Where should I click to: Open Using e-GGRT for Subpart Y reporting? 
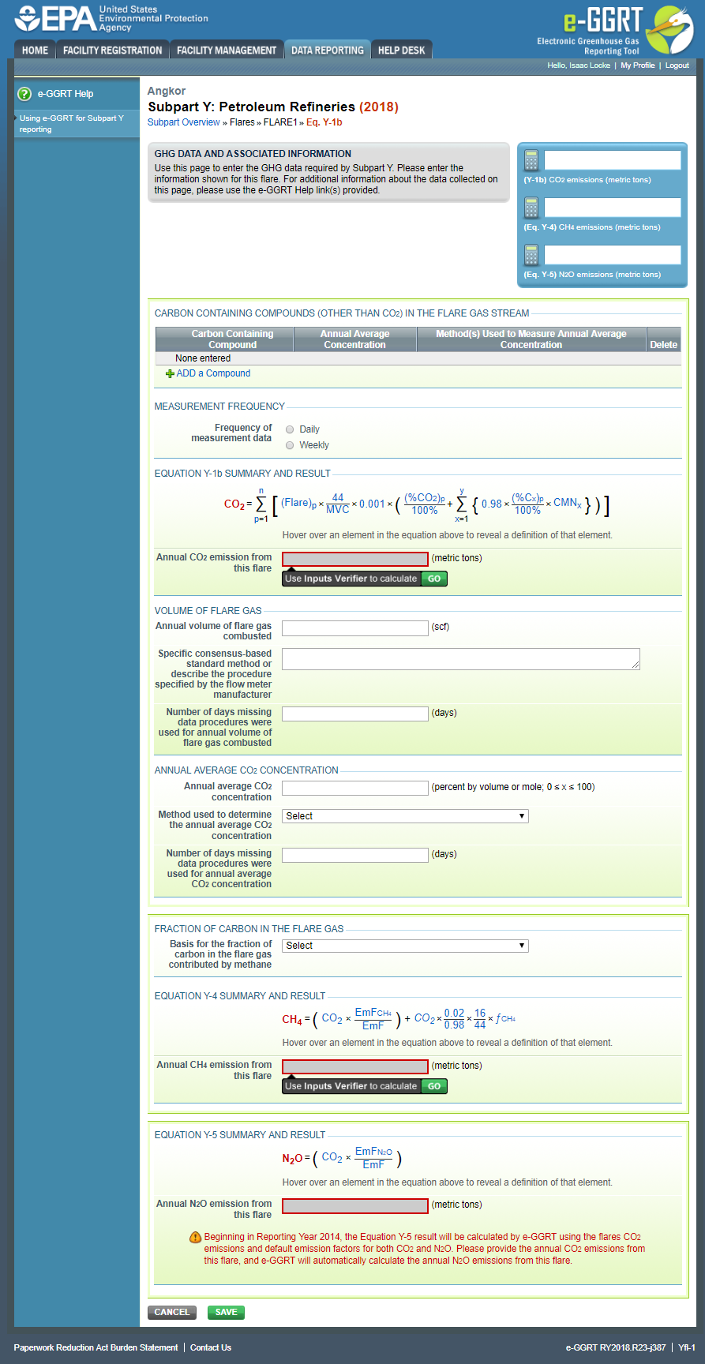[72, 124]
